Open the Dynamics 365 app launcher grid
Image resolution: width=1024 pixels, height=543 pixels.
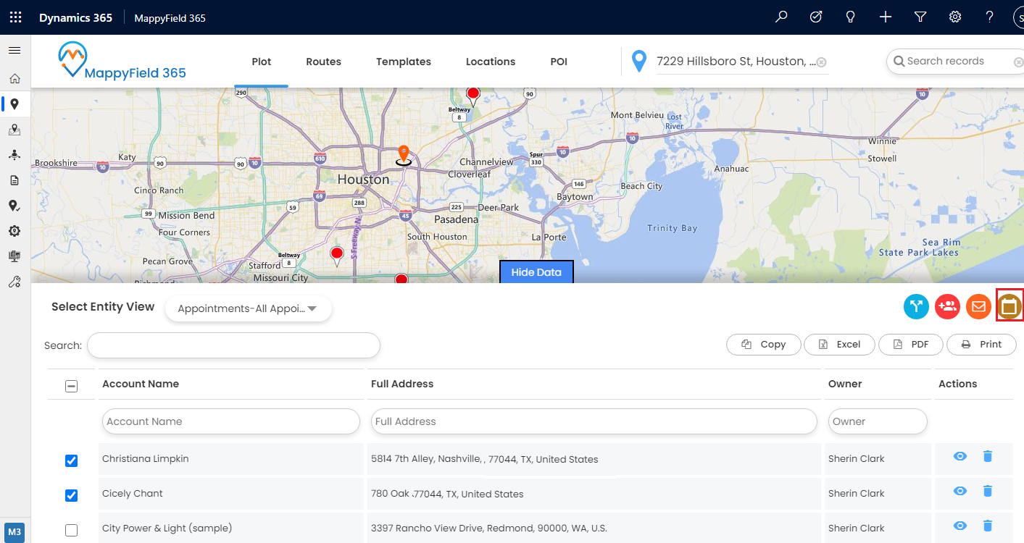pos(15,17)
